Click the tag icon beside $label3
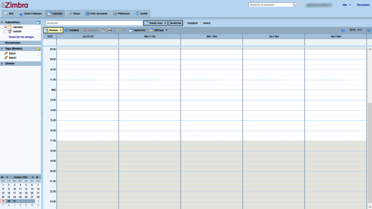The image size is (372, 209). point(6,57)
